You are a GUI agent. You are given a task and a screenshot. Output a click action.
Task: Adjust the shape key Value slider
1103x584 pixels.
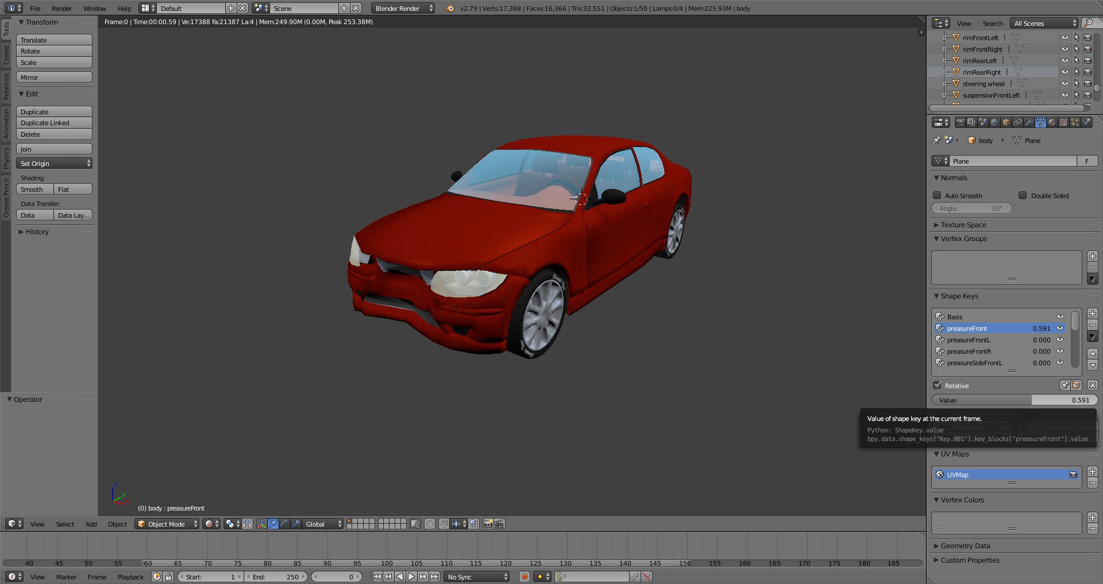coord(1014,400)
